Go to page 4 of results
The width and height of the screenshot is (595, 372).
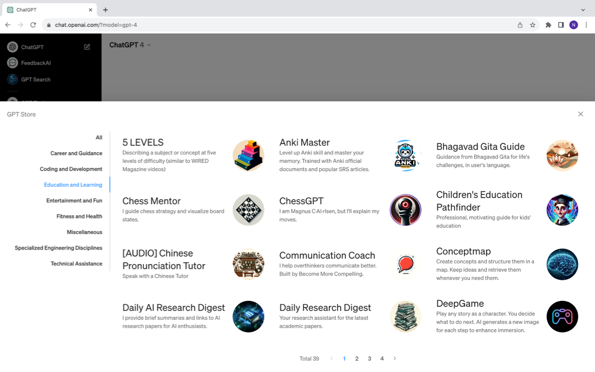(x=382, y=359)
